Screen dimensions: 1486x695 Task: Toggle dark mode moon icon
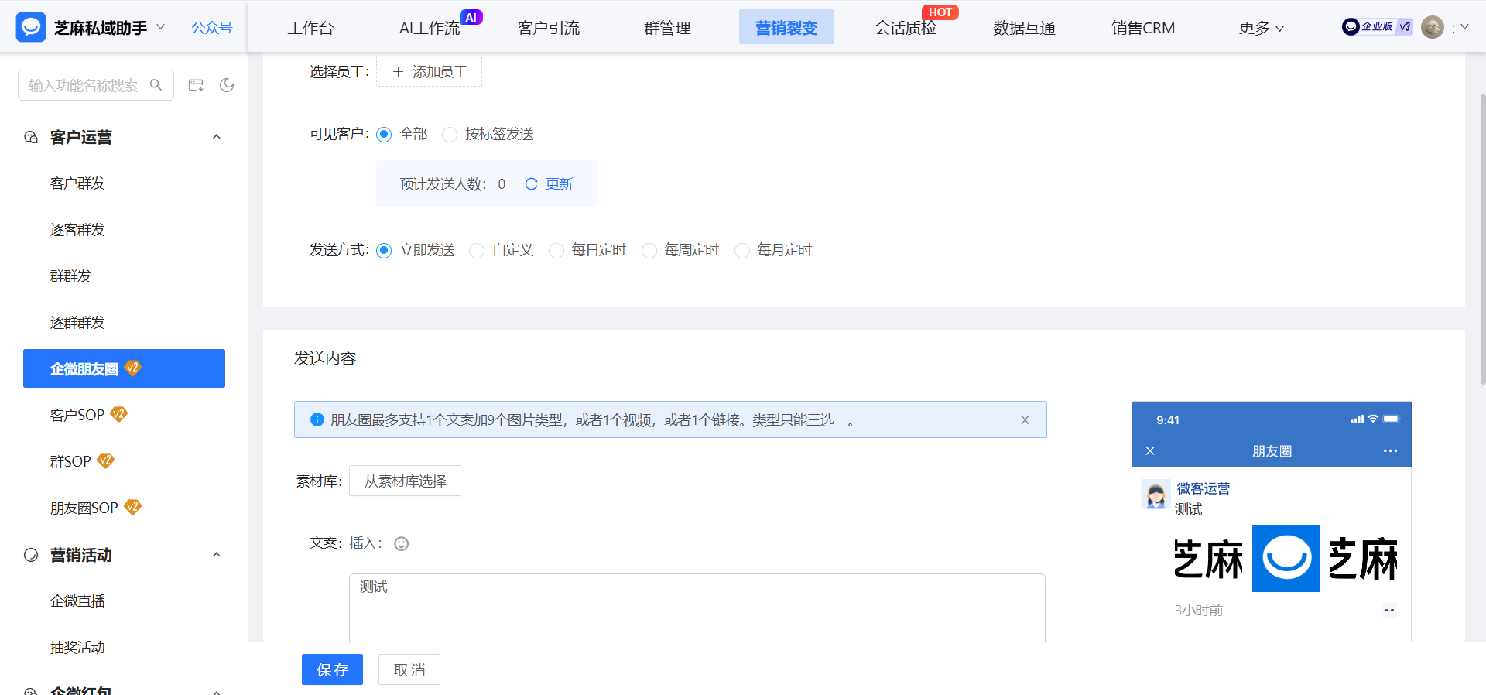227,85
